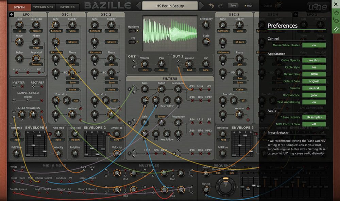Open the Cable Opacity see thru dropdown
340x201 pixels.
(314, 60)
